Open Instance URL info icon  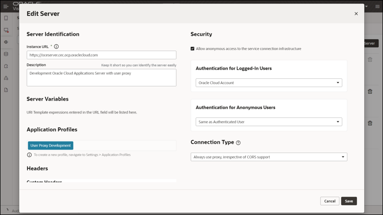56,47
